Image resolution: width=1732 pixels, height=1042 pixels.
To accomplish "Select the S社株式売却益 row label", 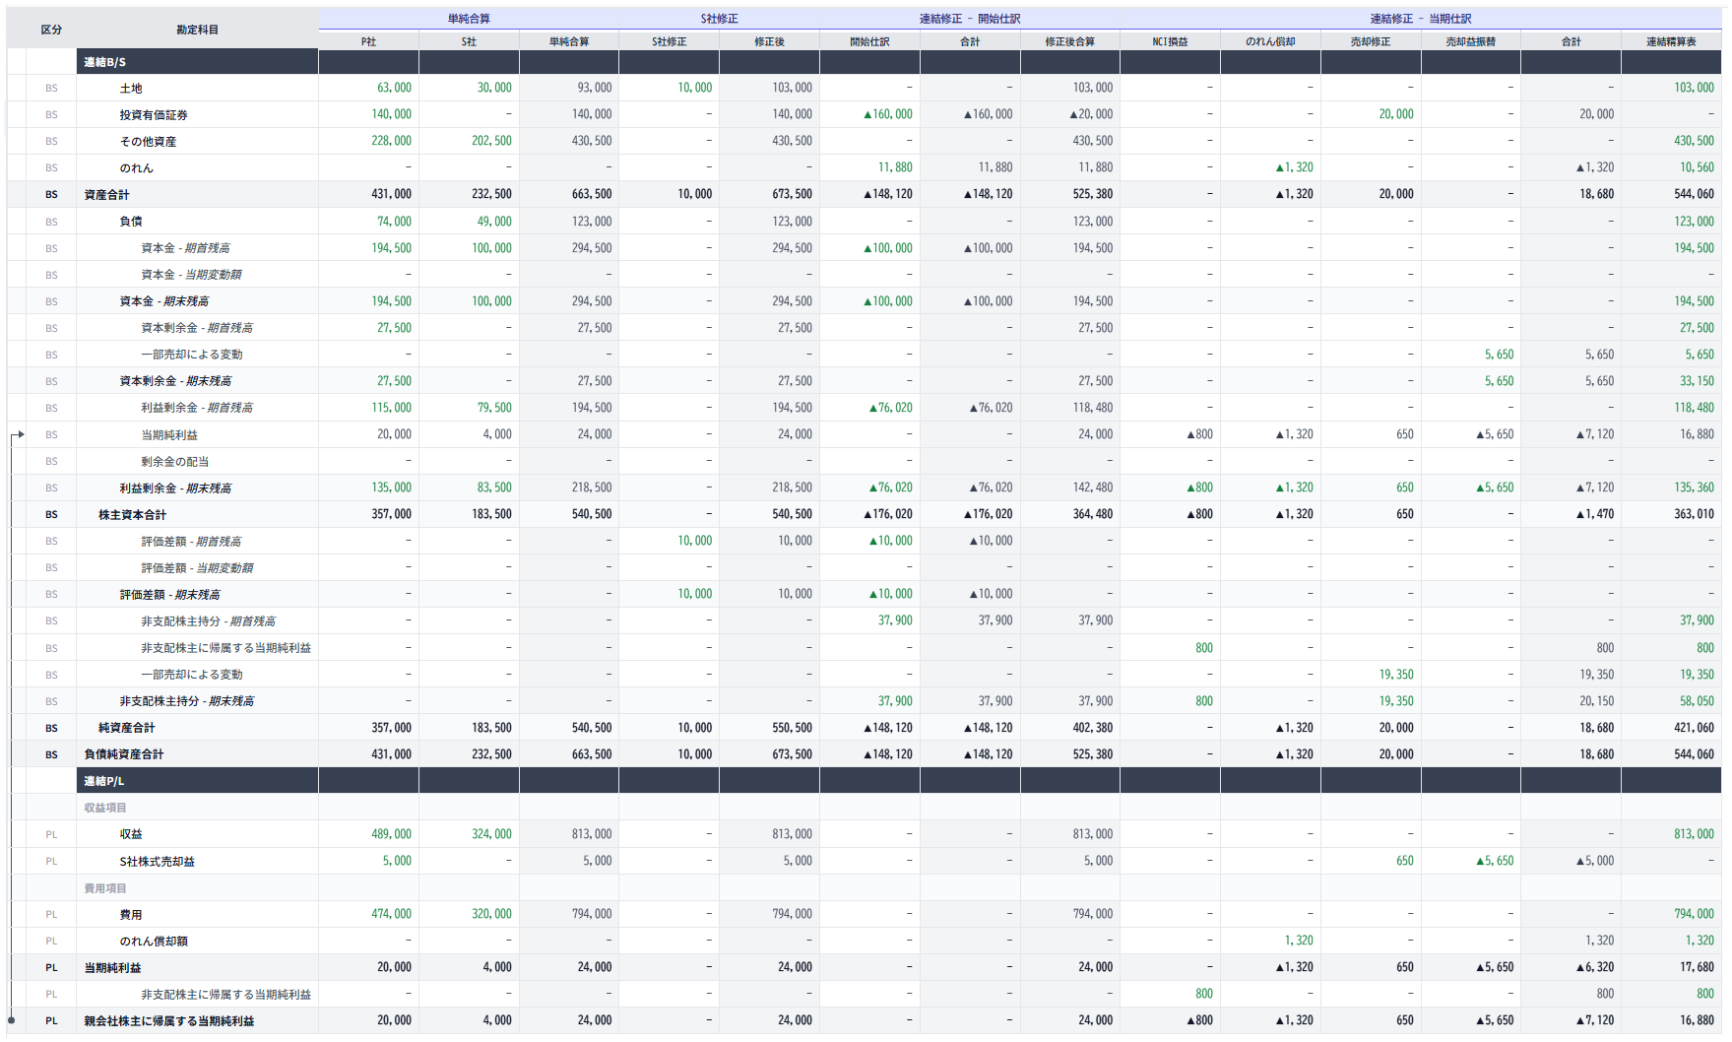I will click(158, 862).
